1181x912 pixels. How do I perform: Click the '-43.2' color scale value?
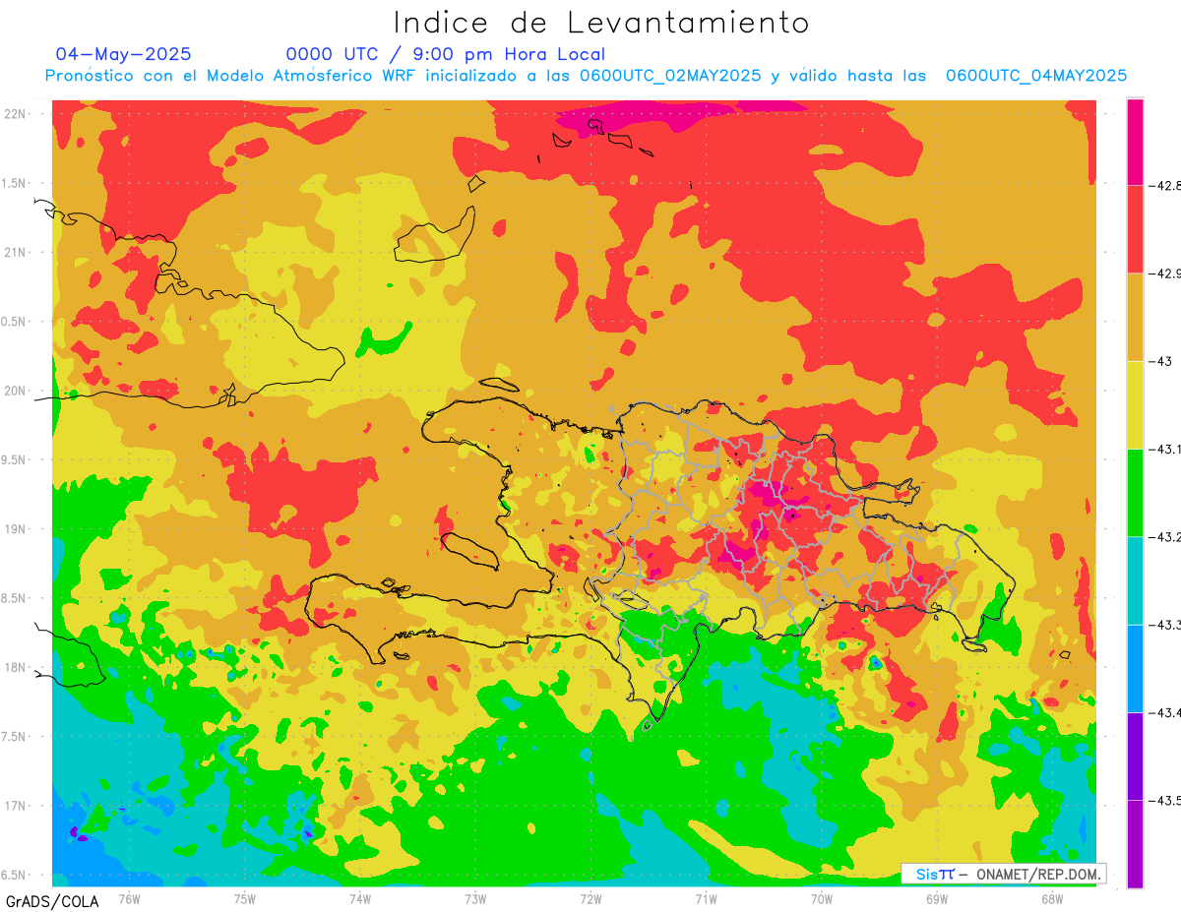1163,537
